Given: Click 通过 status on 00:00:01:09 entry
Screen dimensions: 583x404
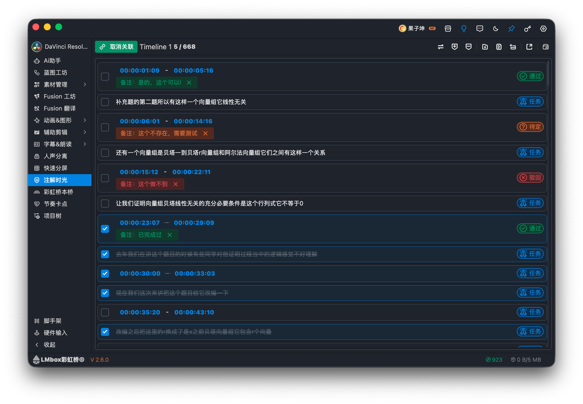Looking at the screenshot, I should [x=530, y=76].
